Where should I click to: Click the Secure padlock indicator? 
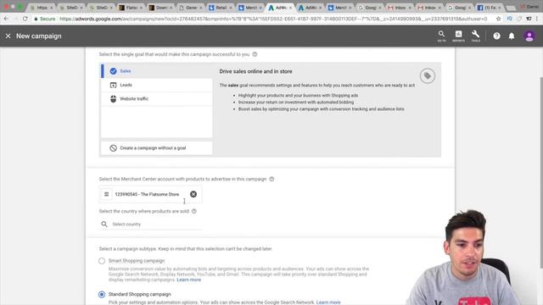(x=45, y=19)
